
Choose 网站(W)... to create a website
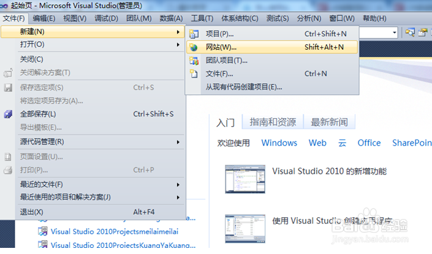pyautogui.click(x=272, y=47)
